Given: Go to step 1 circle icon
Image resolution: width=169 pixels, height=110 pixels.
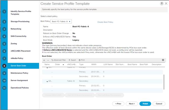Looking at the screenshot, I should click(4, 11).
